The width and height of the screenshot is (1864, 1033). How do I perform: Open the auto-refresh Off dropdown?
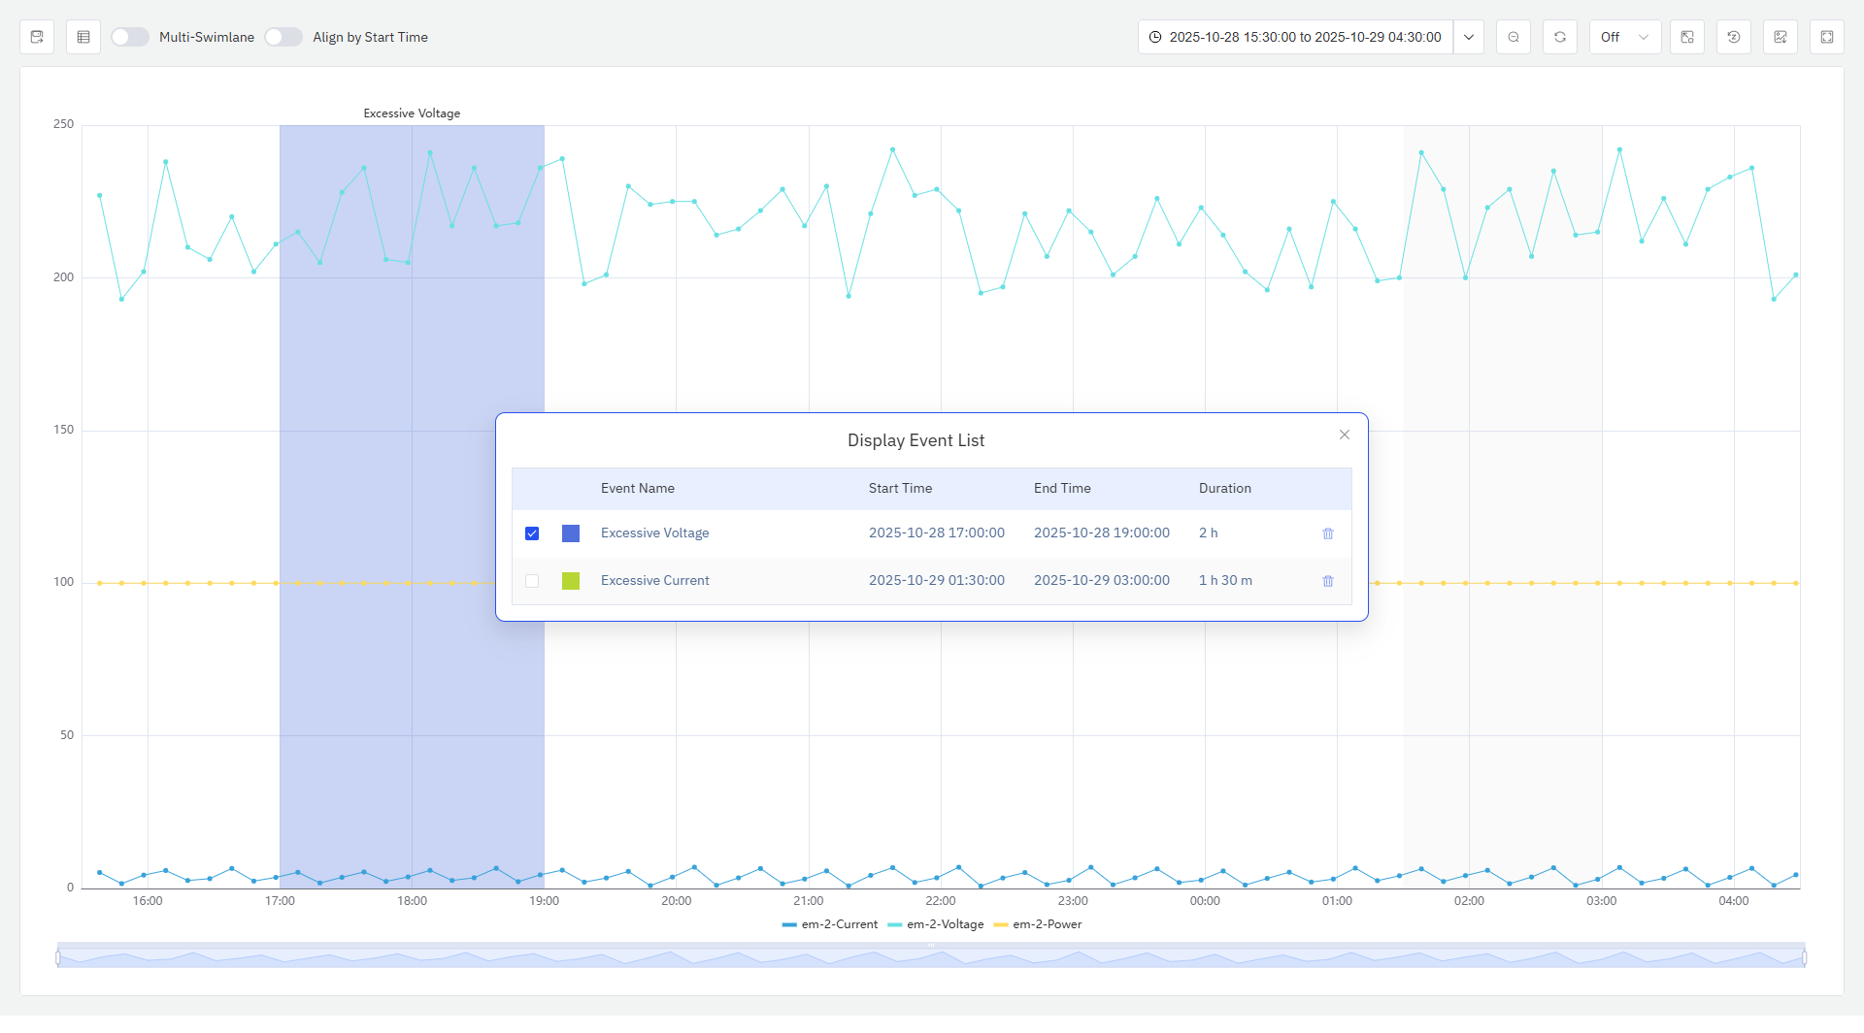1624,37
